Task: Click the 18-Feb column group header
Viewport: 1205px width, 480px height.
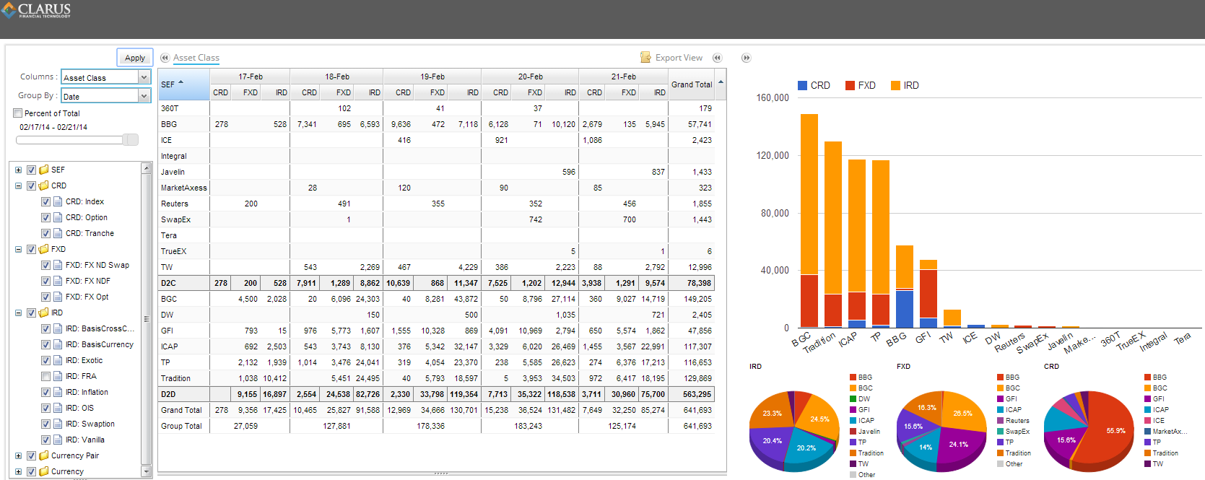Action: tap(337, 77)
